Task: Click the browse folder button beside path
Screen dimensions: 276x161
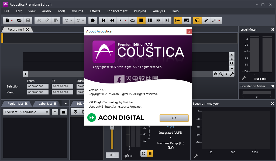Action: click(64, 112)
